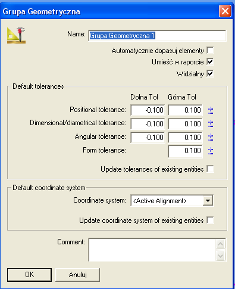The width and height of the screenshot is (235, 289).
Task: Uncheck Umieść w raporcie checkbox
Action: coord(210,62)
